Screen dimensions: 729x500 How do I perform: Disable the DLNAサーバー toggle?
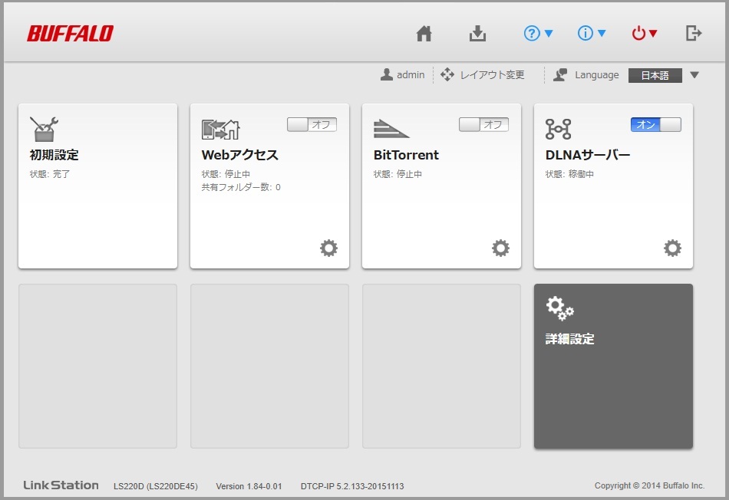[x=655, y=124]
